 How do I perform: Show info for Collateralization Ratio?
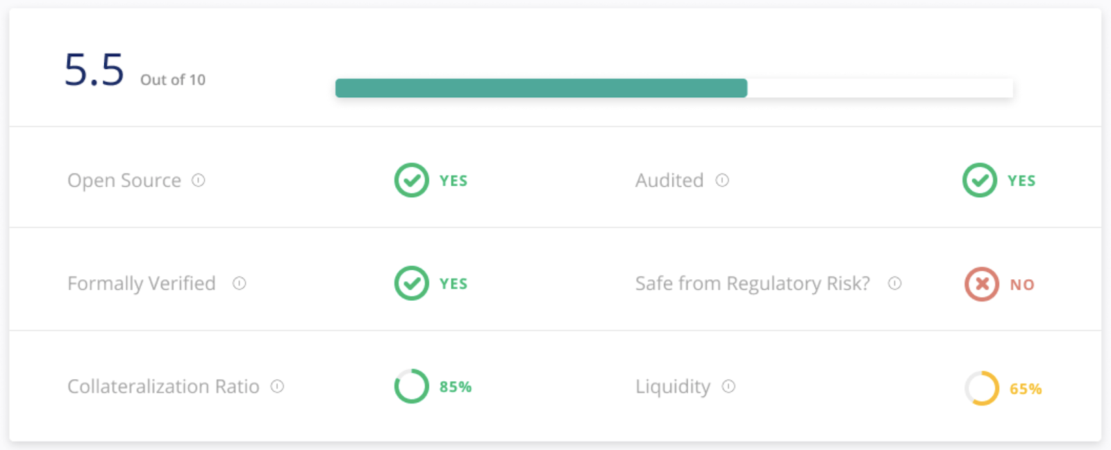pyautogui.click(x=278, y=386)
